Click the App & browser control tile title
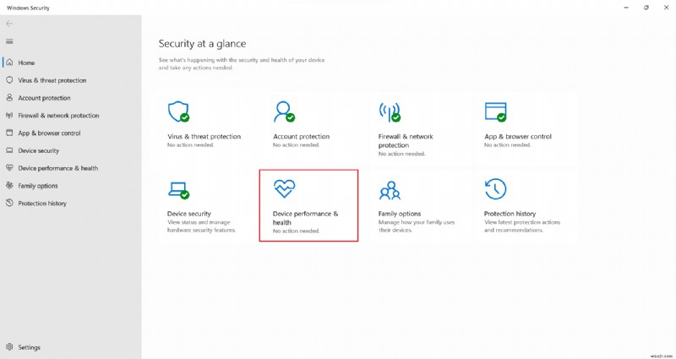Viewport: 676px width, 359px height. (518, 137)
